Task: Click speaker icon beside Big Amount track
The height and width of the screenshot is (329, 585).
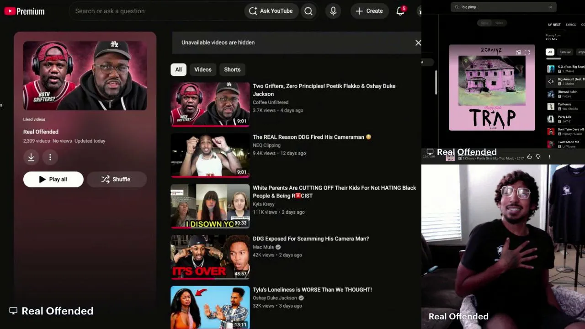Action: (x=551, y=81)
